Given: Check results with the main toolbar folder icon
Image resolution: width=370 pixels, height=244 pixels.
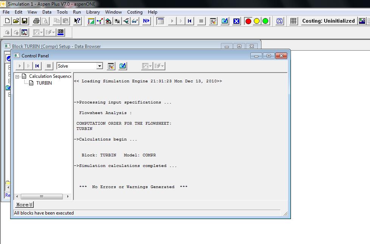Looking at the screenshot, I should click(x=225, y=21).
